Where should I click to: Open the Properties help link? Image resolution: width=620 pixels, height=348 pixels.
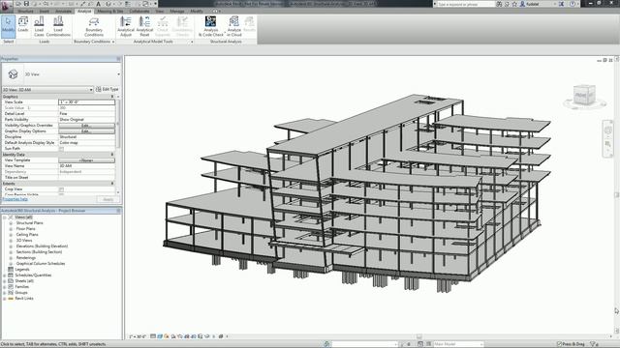click(15, 199)
